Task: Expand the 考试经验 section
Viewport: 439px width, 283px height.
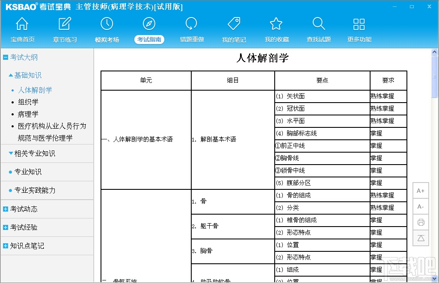Action: click(x=5, y=227)
